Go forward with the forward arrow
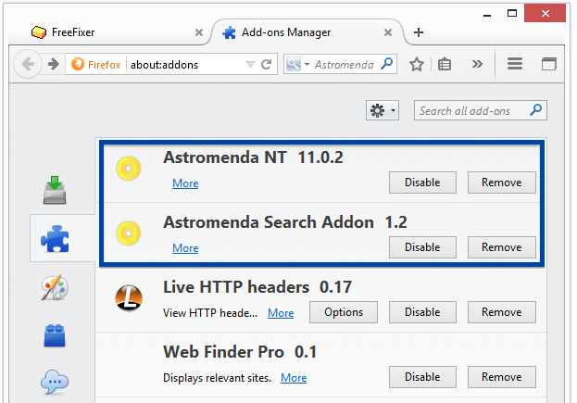The image size is (577, 403). (x=54, y=65)
